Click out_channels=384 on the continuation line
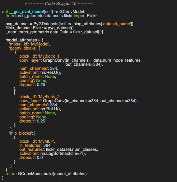This screenshot has height=182, width=177. (83, 65)
